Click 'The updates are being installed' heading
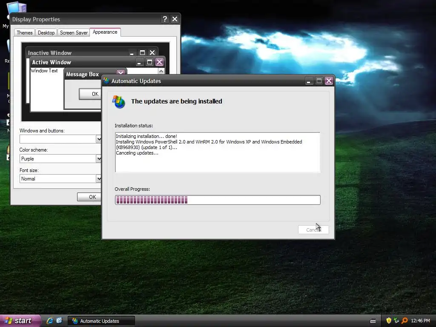Image resolution: width=436 pixels, height=327 pixels. click(177, 101)
